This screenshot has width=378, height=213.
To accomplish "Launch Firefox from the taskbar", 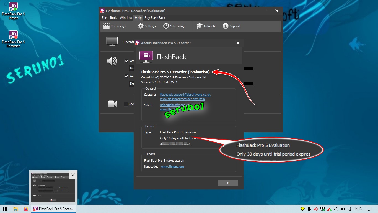I will coord(26,209).
